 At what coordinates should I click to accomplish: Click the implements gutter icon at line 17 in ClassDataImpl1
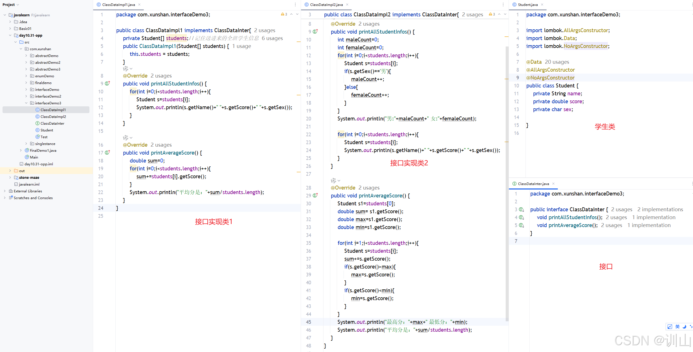point(107,153)
